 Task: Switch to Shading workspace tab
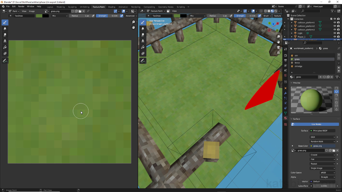tap(112, 7)
